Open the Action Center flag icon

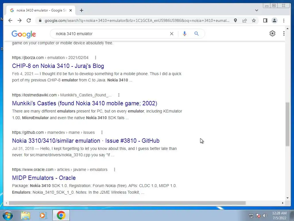click(x=258, y=216)
